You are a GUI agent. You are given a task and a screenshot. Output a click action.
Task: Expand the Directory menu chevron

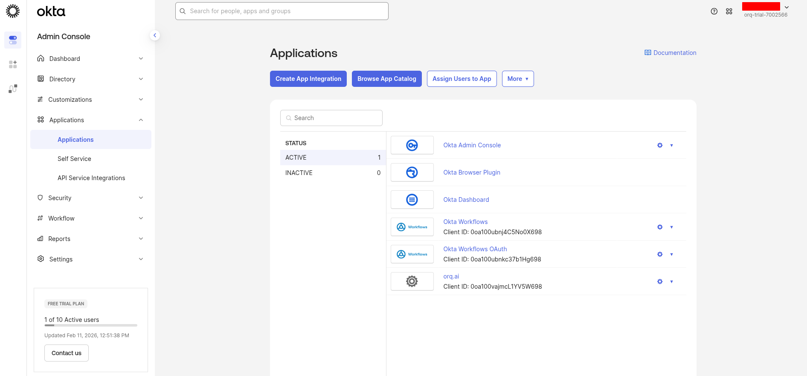click(x=141, y=79)
